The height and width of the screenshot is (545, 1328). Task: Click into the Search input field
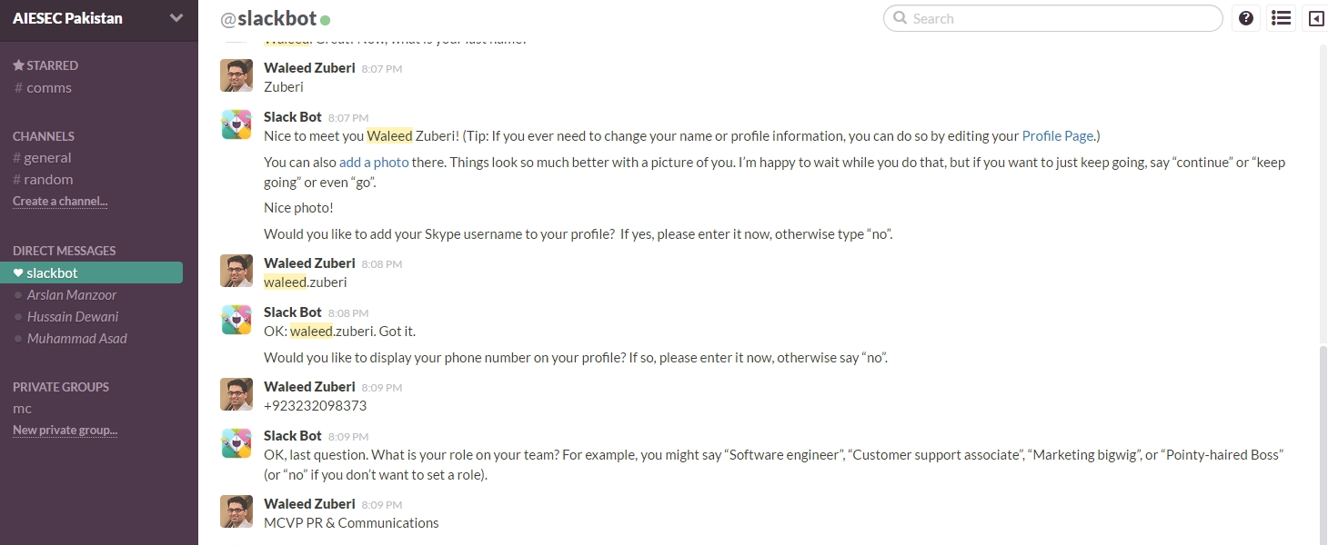tap(1064, 18)
